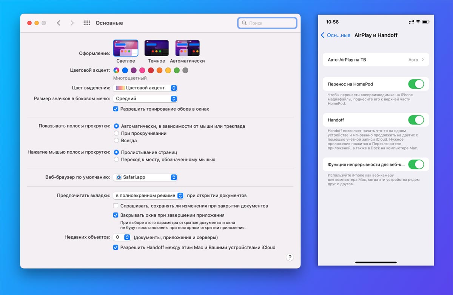The height and width of the screenshot is (295, 453).
Task: Open the Авто-AirPlay на ТВ row on iPhone
Action: coord(376,60)
